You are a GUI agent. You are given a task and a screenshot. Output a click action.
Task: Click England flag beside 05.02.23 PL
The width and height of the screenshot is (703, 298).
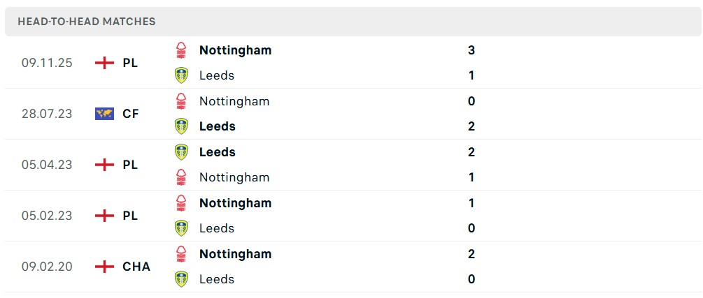tap(104, 216)
